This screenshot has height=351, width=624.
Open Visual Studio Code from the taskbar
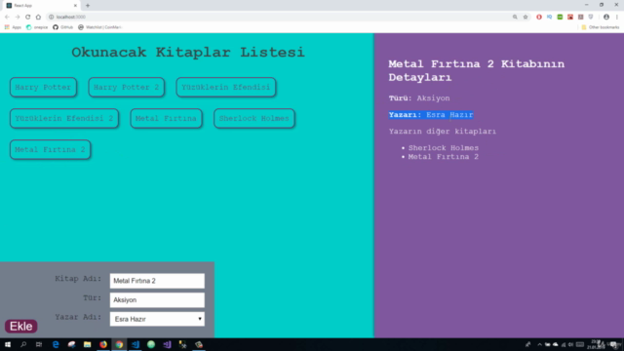(x=135, y=344)
